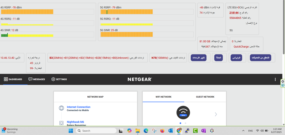Open the Internet Connection link

(x=79, y=107)
